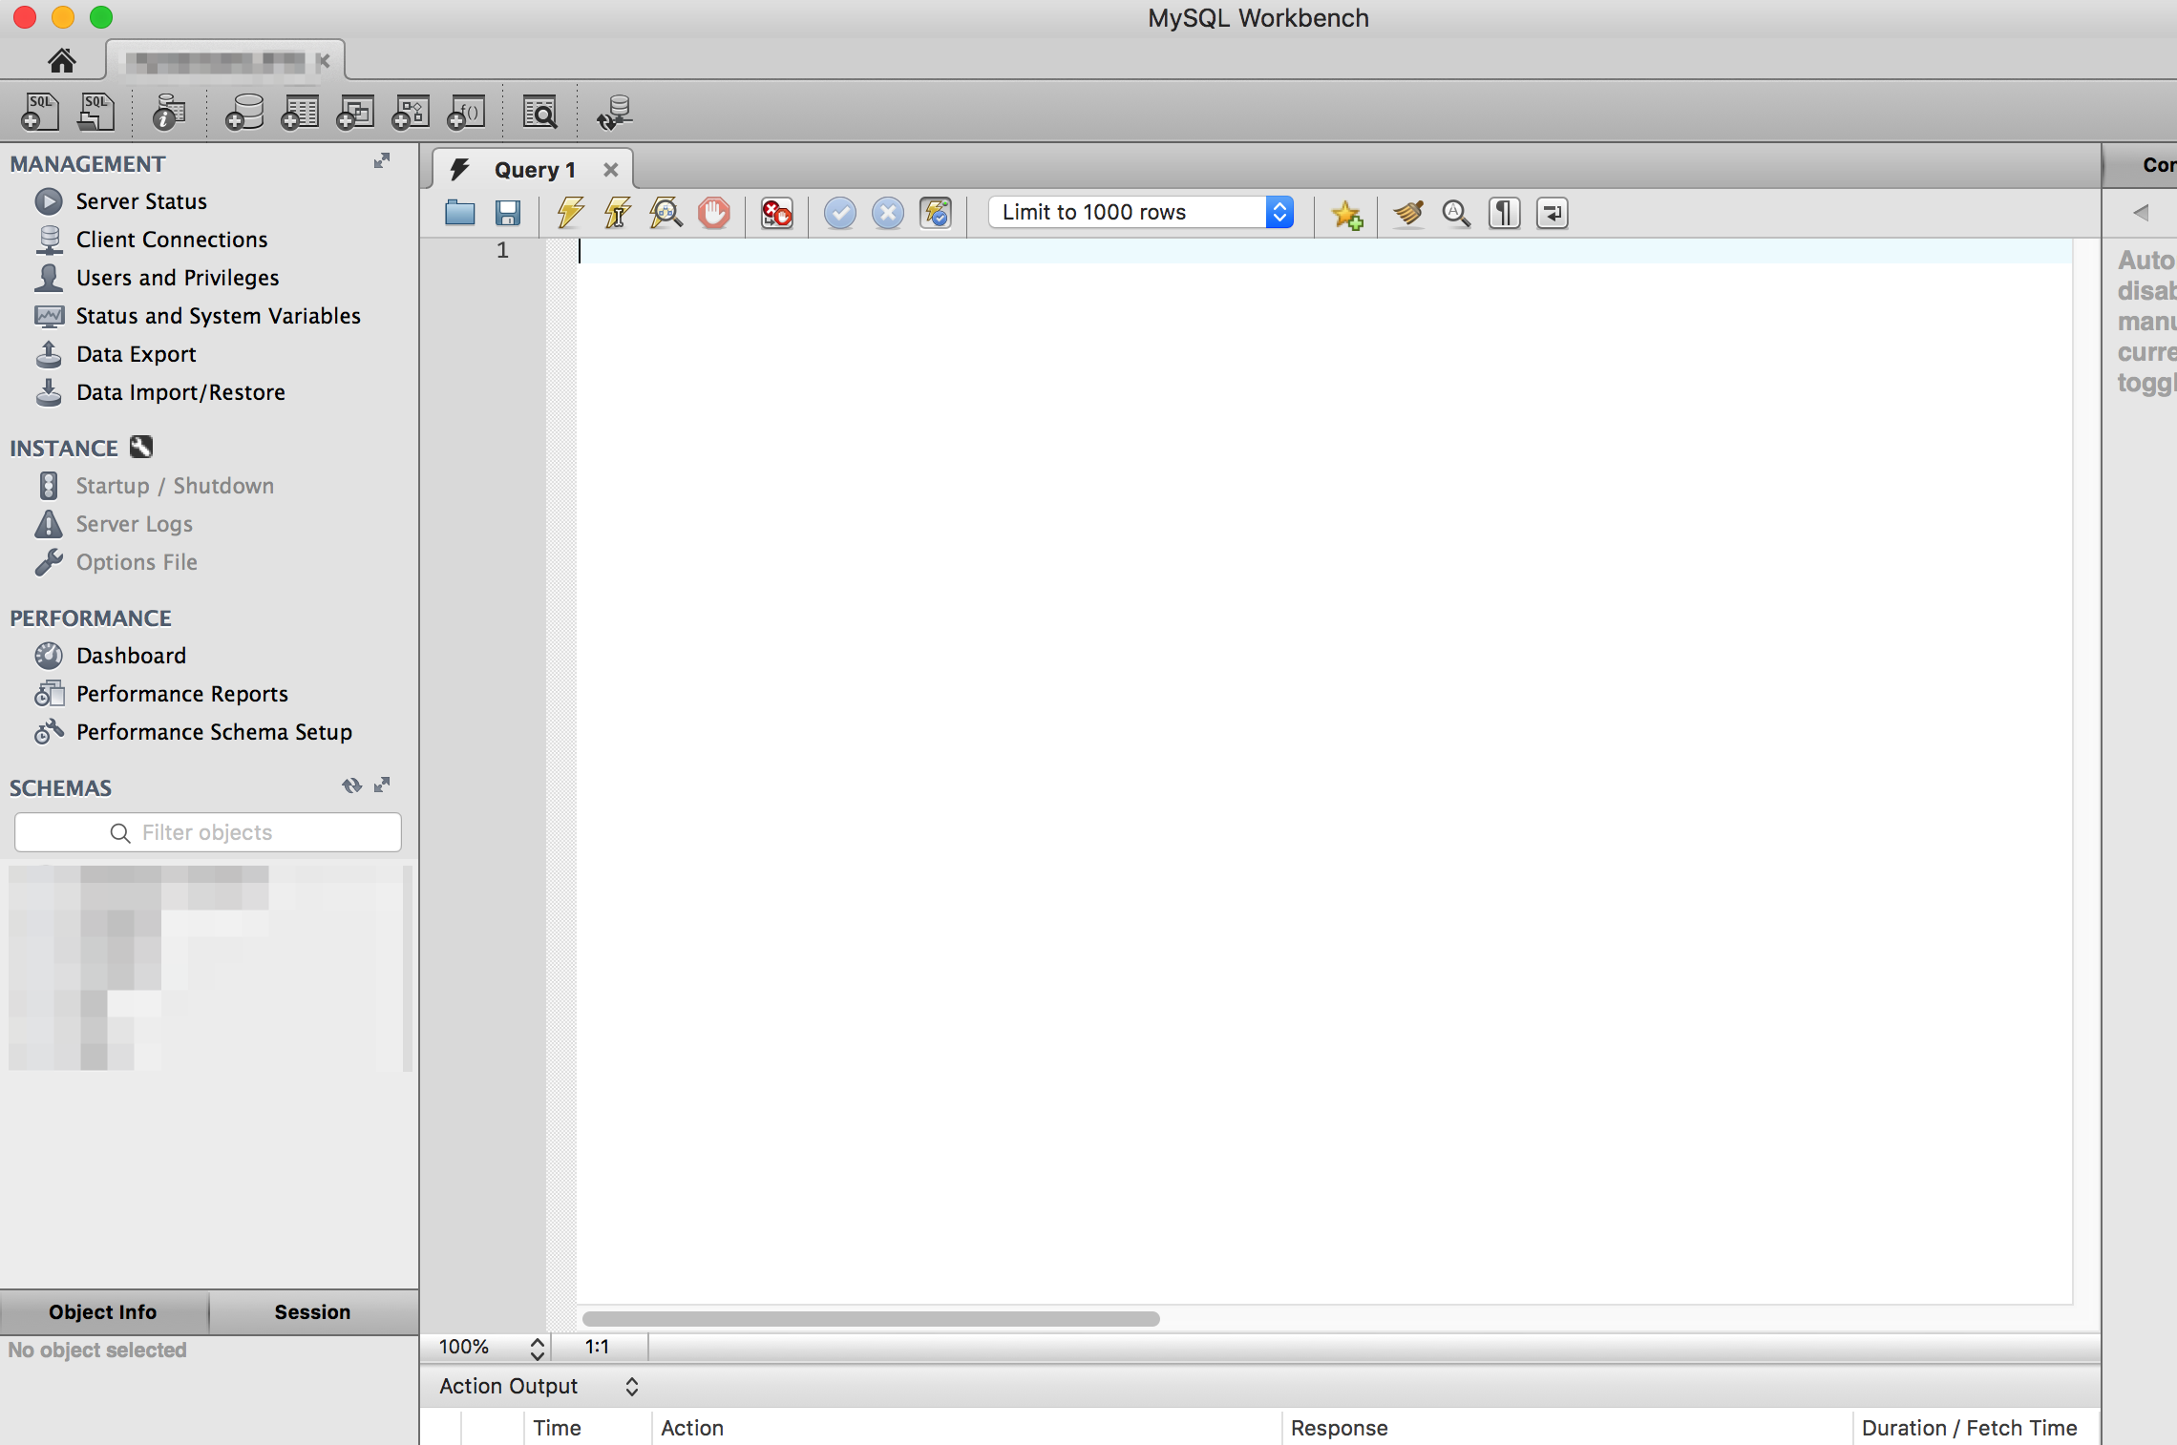
Task: Toggle invisible characters pilcrow button
Action: tap(1504, 213)
